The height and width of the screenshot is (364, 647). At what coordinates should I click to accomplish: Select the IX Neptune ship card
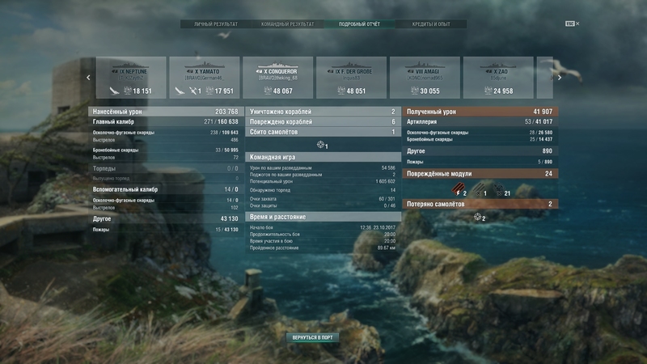[x=131, y=78]
